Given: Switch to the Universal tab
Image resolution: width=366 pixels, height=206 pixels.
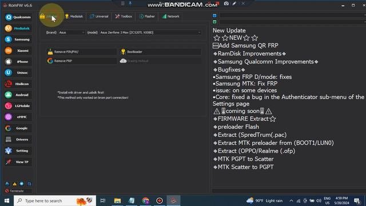Looking at the screenshot, I should coord(99,17).
